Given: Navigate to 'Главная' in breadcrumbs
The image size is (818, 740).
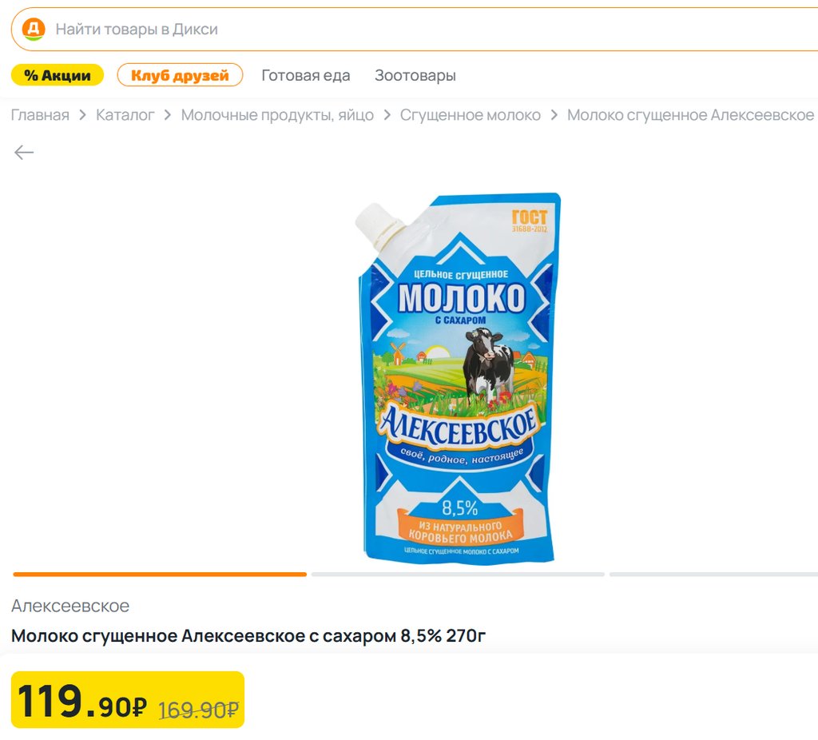Looking at the screenshot, I should 40,115.
